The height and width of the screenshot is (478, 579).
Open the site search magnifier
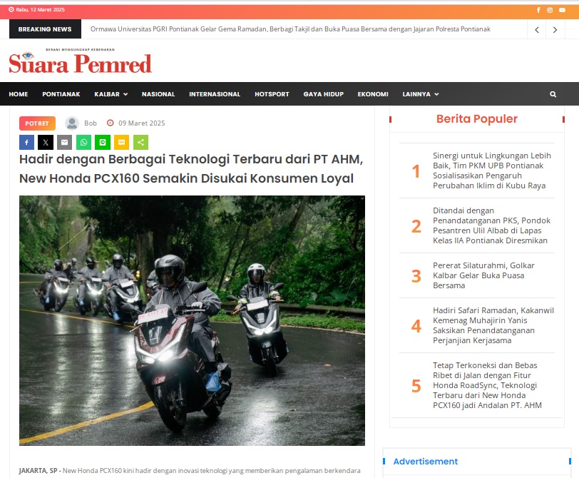click(x=553, y=94)
